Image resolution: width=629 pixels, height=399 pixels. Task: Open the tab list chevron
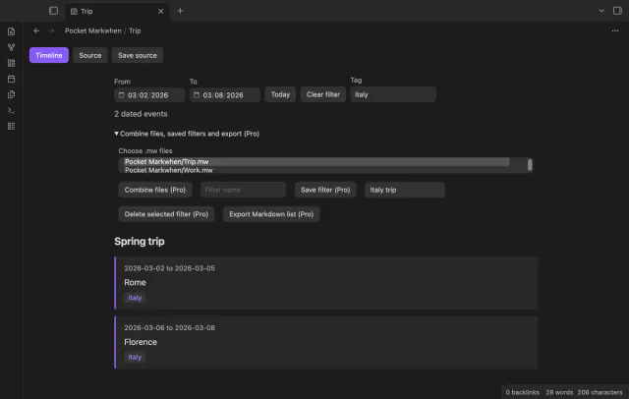(601, 11)
